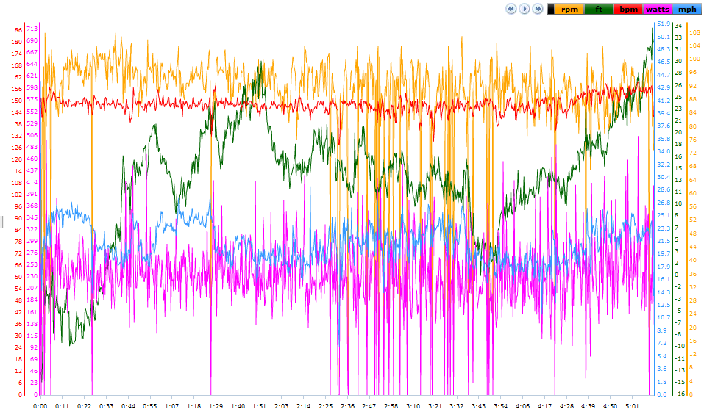Click the 713 value on watts axis

click(x=32, y=29)
